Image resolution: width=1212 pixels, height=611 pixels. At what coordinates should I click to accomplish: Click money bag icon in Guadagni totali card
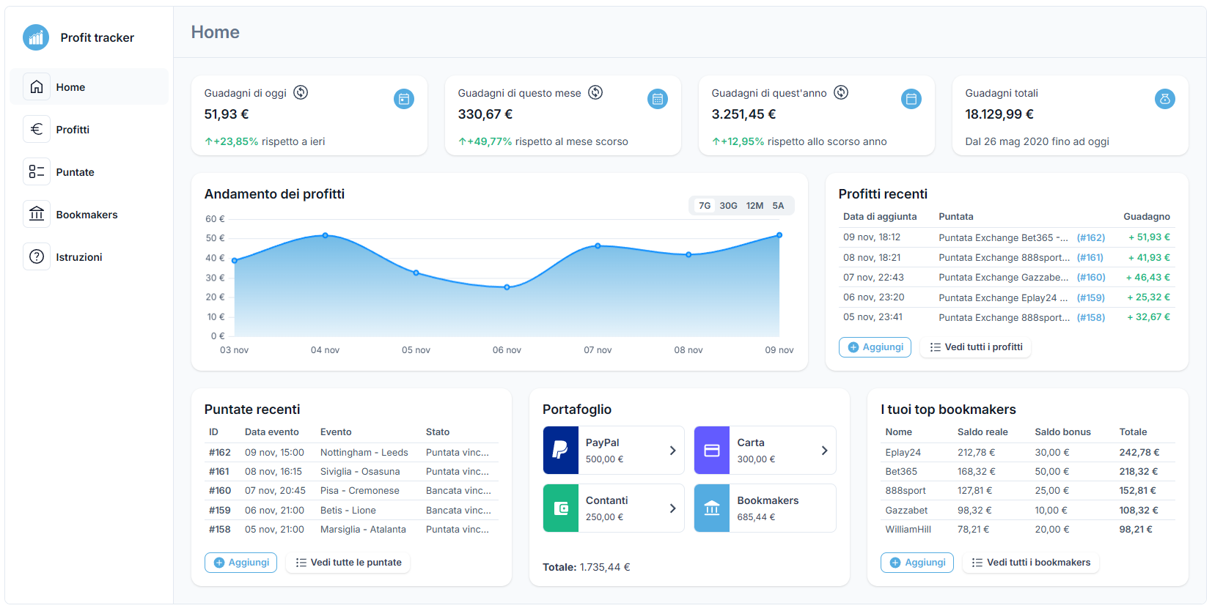(x=1165, y=99)
